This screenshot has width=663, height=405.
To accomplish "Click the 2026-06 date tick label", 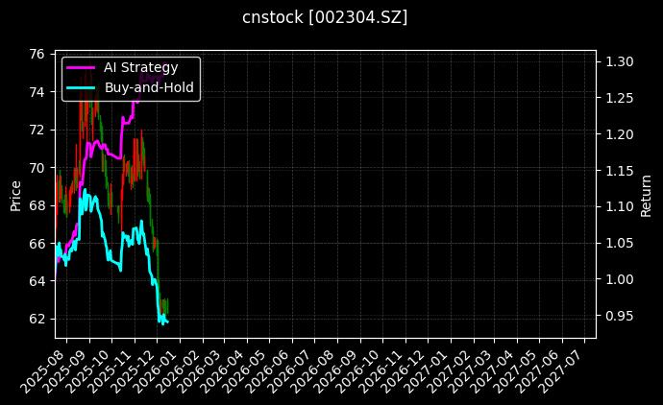I will click(274, 369).
